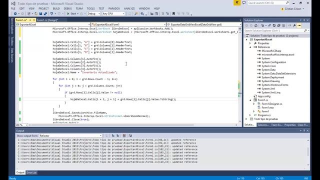The image size is (320, 180).
Task: Toggle Show All Files in Solution Explorer
Action: coord(283,25)
